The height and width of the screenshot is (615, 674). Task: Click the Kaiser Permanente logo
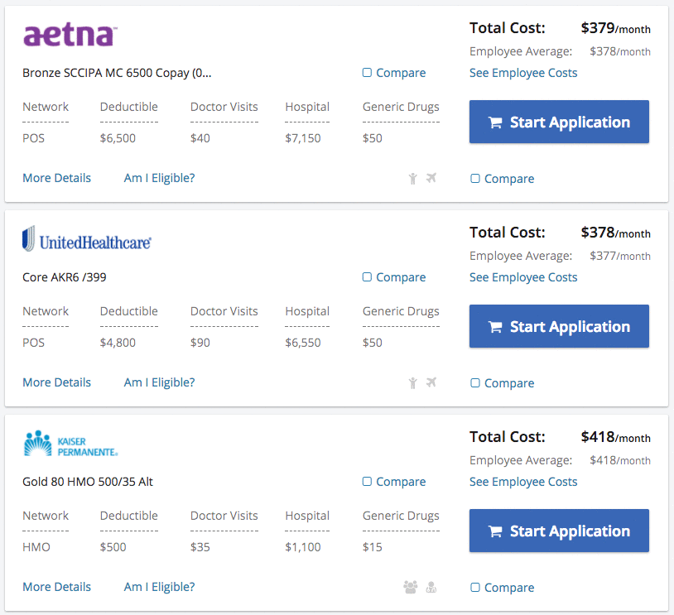[x=70, y=444]
